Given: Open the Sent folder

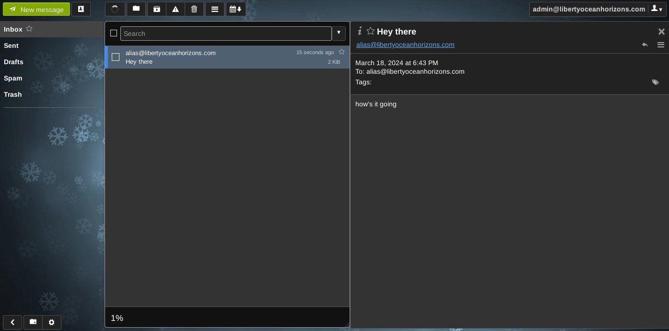Looking at the screenshot, I should (x=11, y=46).
